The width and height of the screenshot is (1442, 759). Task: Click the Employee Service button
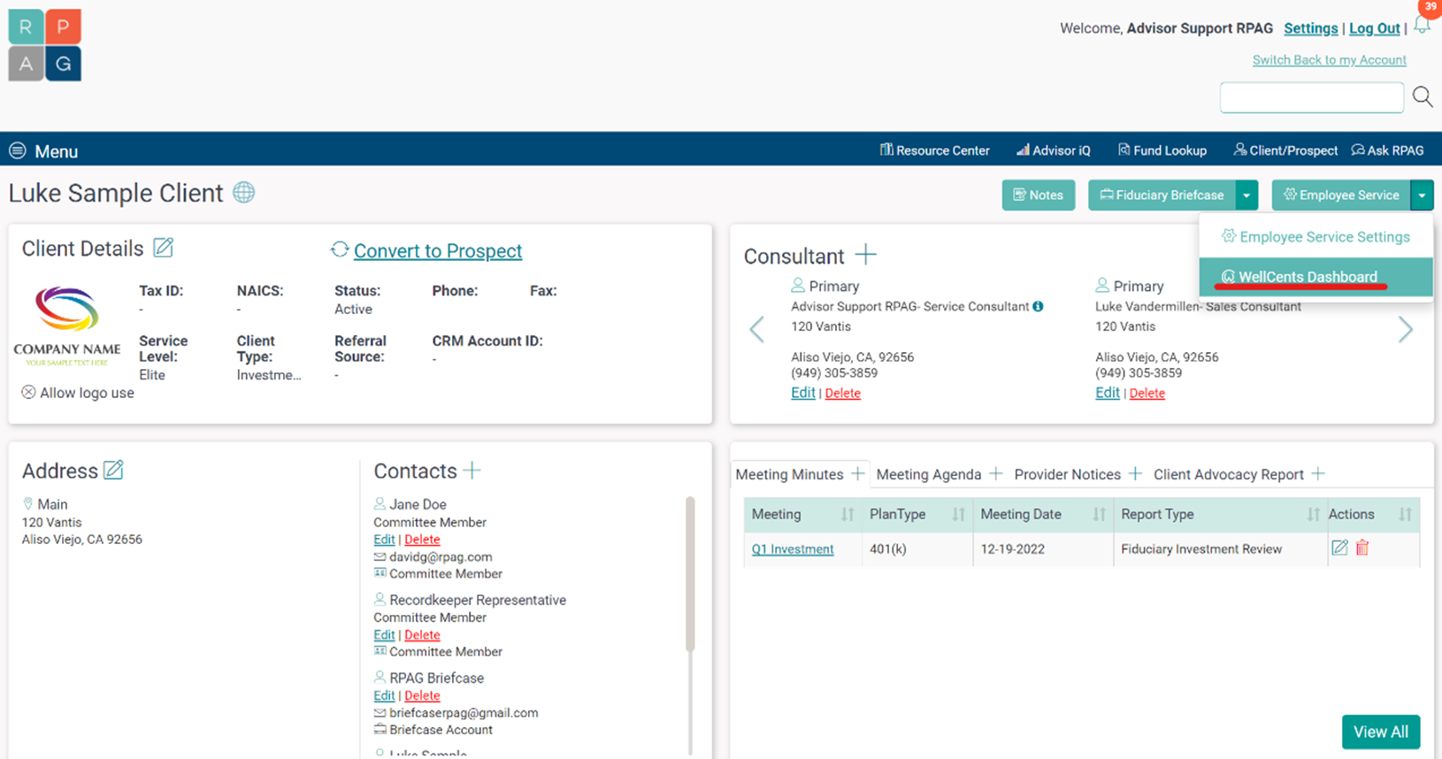(x=1341, y=195)
